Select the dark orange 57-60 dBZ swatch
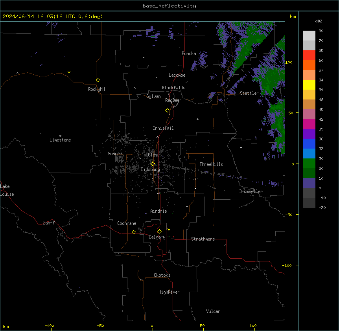The width and height of the screenshot is (339, 331). tap(309, 65)
